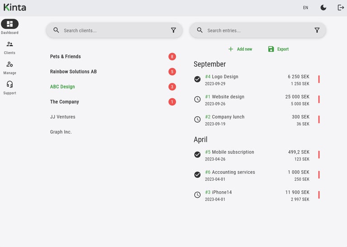Click the Kinta logo

pyautogui.click(x=15, y=7)
